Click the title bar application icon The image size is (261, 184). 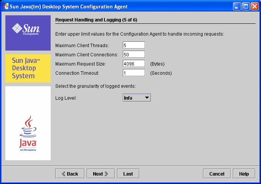(x=5, y=7)
